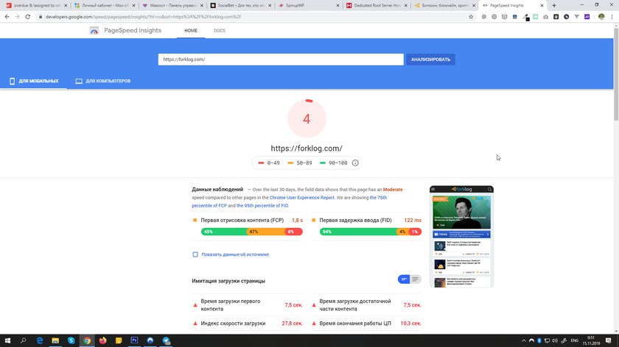Click the mobile phone icon on the mobile tab
Viewport: 619px width, 347px height.
tap(13, 81)
